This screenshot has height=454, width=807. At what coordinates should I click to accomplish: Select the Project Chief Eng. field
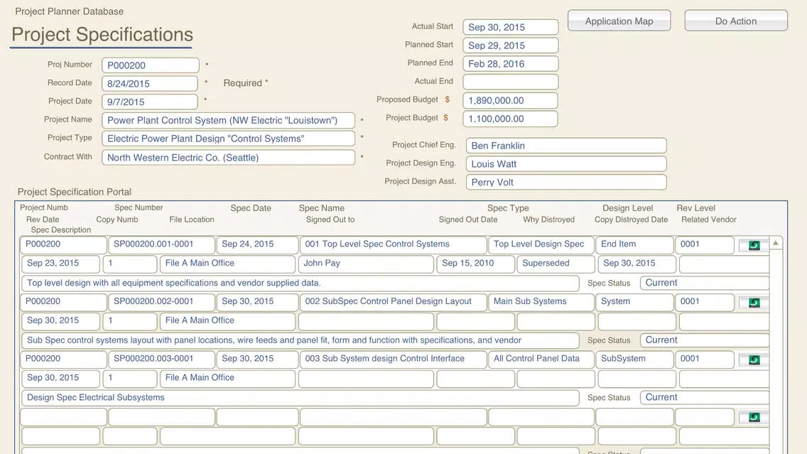tap(566, 146)
